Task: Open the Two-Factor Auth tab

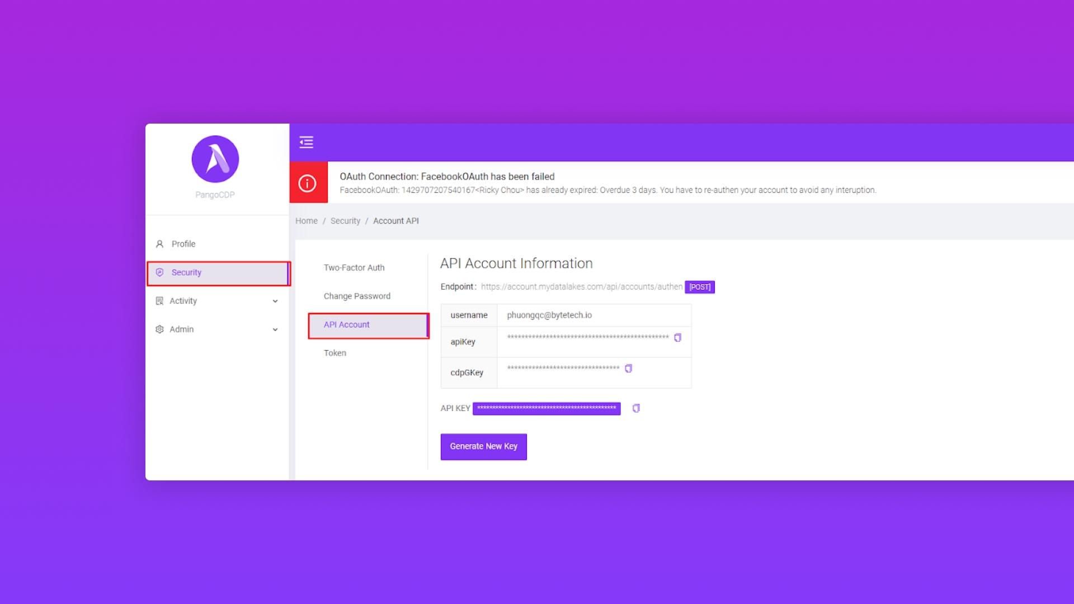Action: 354,268
